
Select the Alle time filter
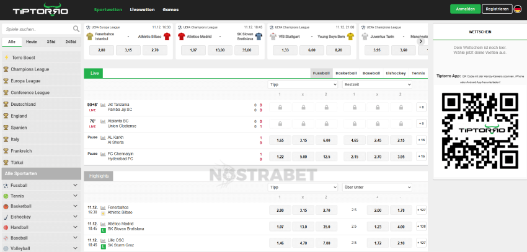[12, 42]
